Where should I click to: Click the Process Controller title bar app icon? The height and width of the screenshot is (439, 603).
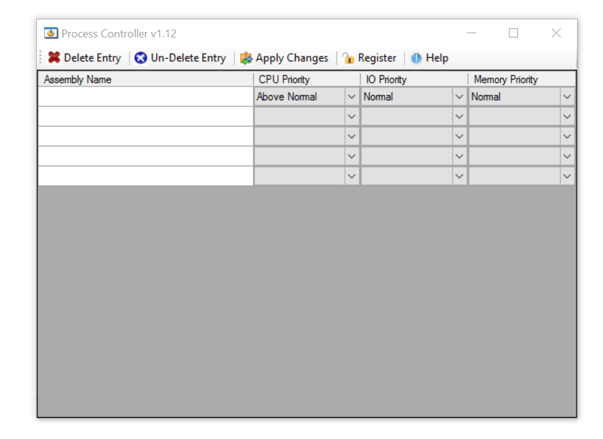(51, 33)
